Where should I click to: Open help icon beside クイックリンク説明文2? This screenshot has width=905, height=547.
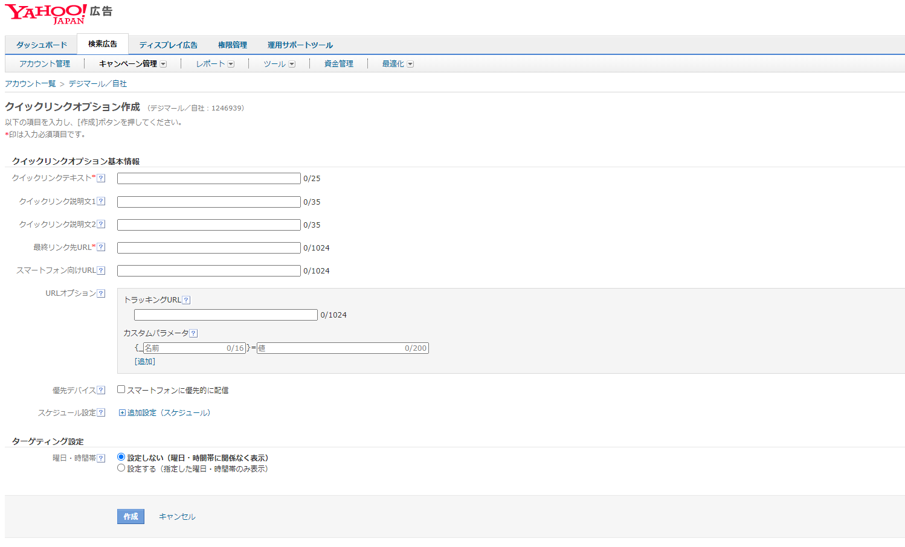point(101,224)
